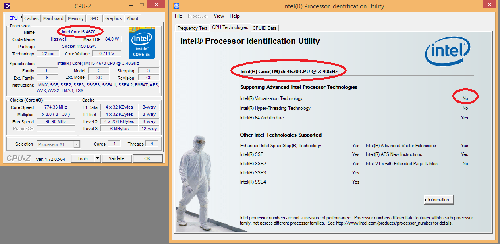Click the Tools button in CPU-Z

point(83,158)
